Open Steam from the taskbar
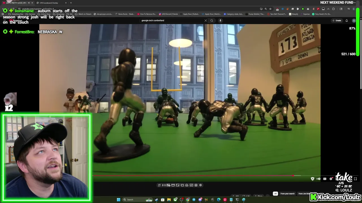The width and height of the screenshot is (362, 203). pyautogui.click(x=156, y=200)
